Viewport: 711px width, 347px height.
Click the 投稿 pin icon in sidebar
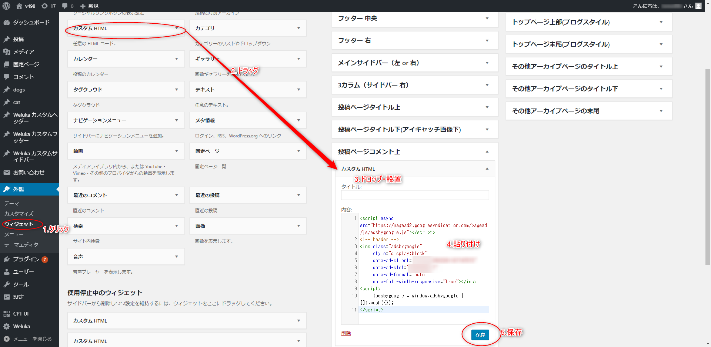[x=7, y=39]
